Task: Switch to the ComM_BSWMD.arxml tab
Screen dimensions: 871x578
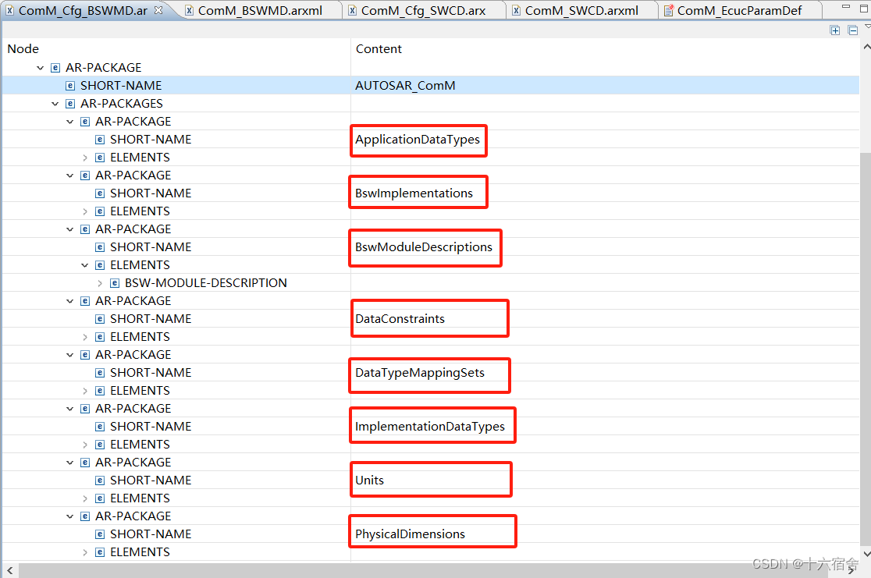Action: (x=260, y=11)
